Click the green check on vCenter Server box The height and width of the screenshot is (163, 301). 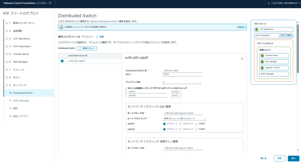[x=262, y=55]
